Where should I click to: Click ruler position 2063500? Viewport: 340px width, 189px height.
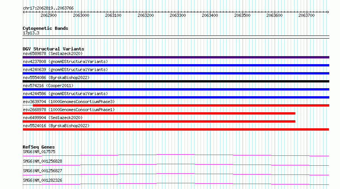coord(243,15)
